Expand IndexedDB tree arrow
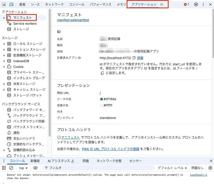Screen dimensions: 214x184 click(x=4, y=61)
